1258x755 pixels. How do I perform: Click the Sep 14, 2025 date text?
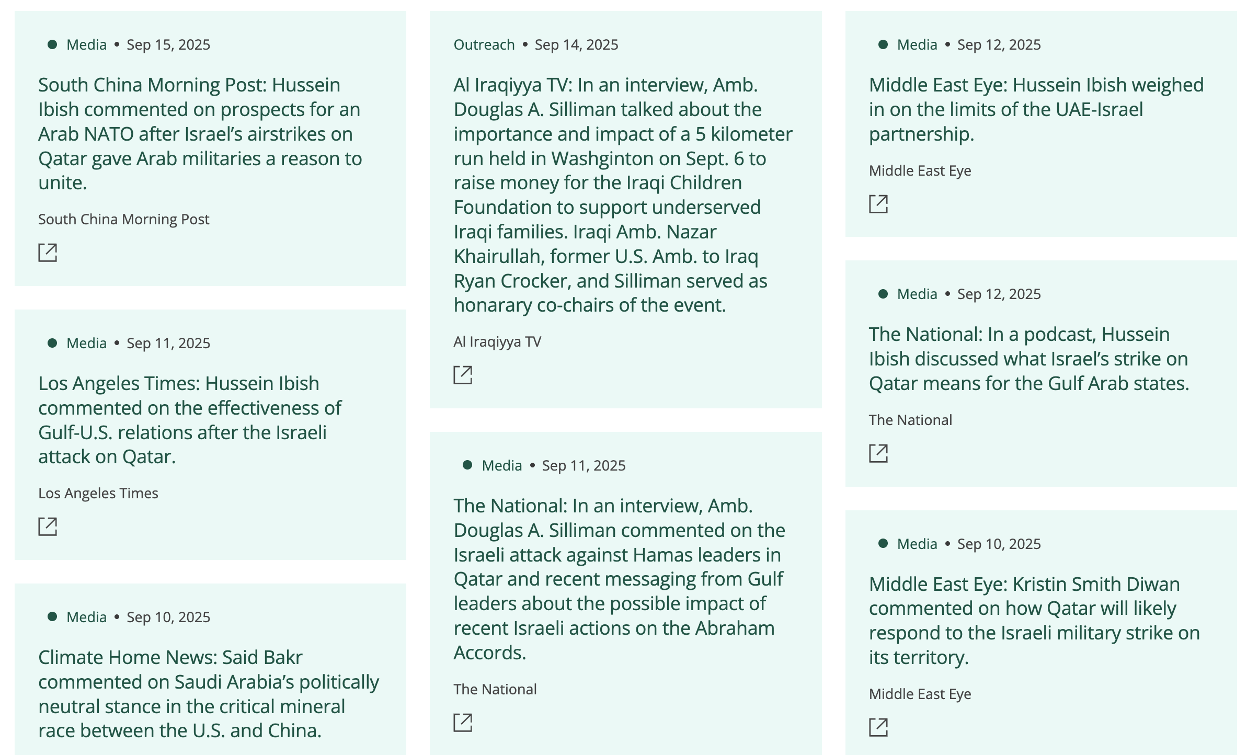click(x=576, y=45)
